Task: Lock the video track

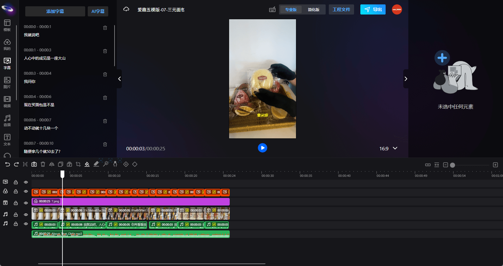Action: [x=16, y=203]
